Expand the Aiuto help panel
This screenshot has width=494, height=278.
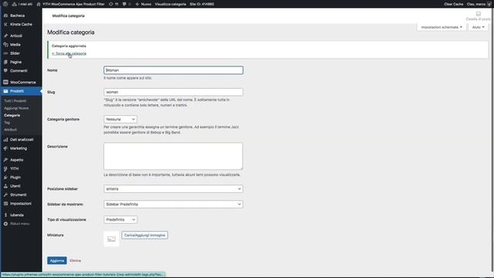(478, 27)
